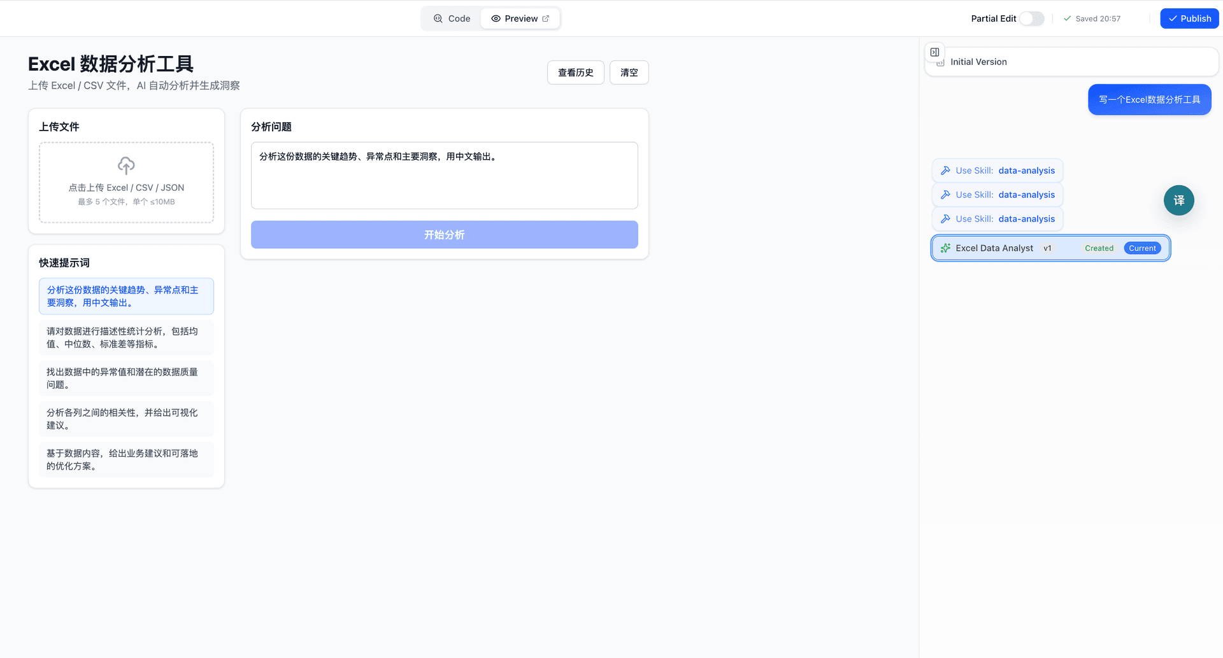Click the 最多 5 个文件 hint text

[x=126, y=202]
